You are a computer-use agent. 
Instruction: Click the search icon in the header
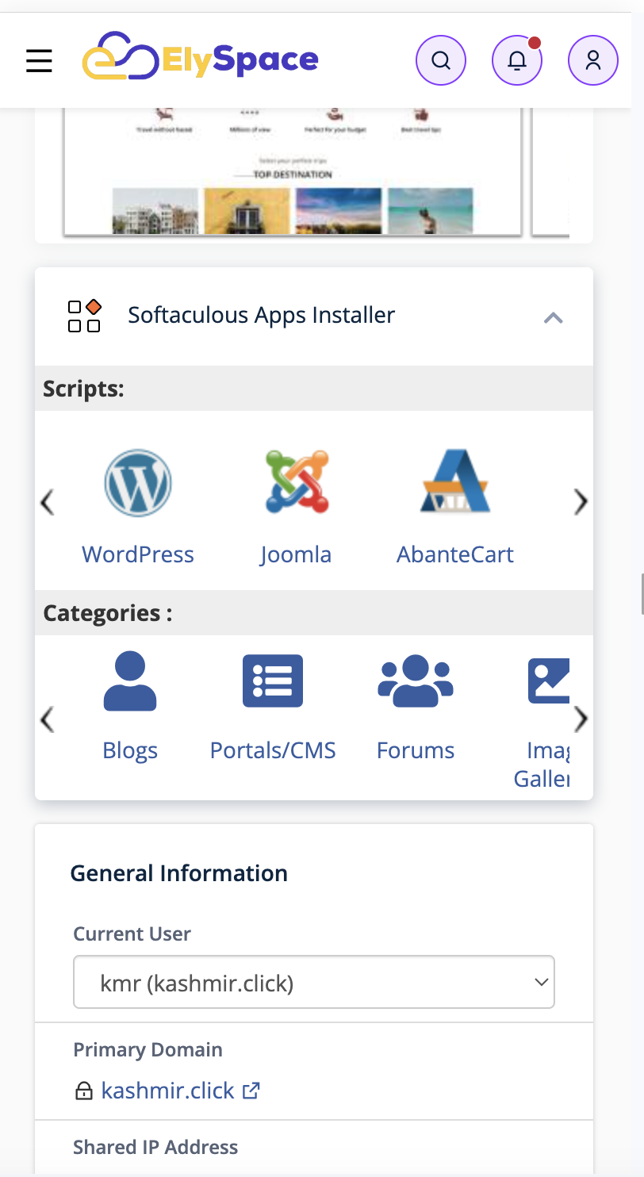click(x=441, y=59)
